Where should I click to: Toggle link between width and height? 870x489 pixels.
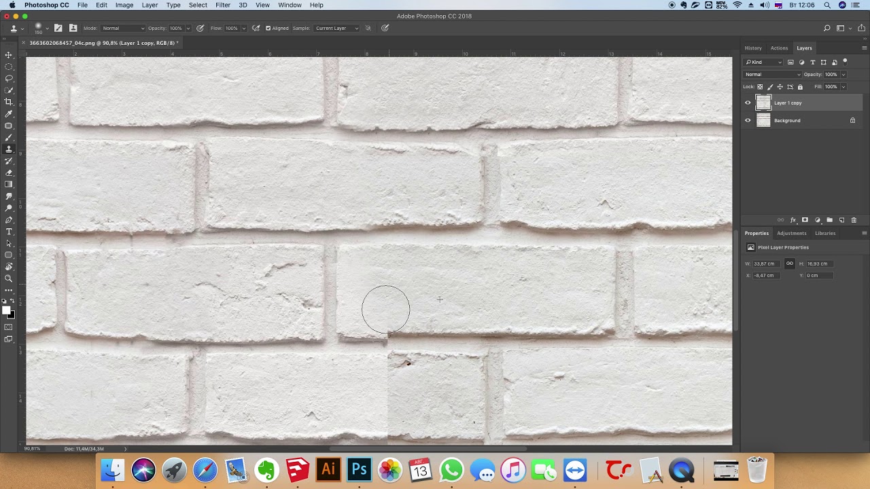pyautogui.click(x=789, y=264)
